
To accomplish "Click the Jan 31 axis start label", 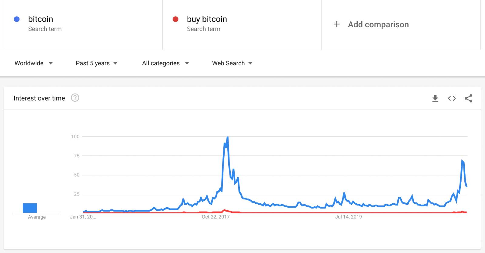I will (x=83, y=217).
